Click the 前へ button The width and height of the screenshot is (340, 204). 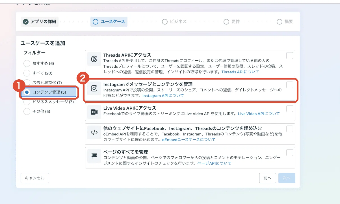[268, 178]
